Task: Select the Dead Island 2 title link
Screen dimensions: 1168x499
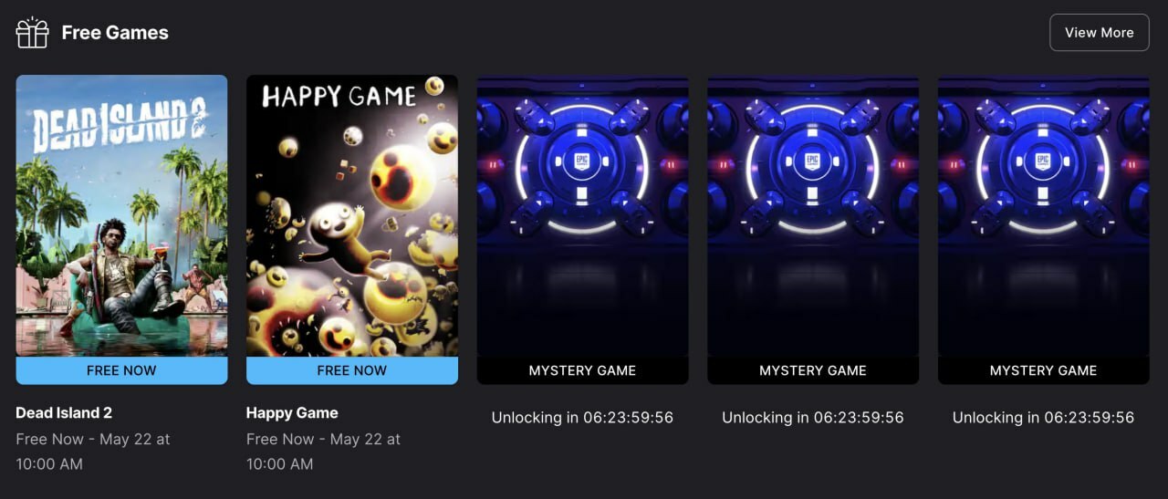Action: click(64, 412)
